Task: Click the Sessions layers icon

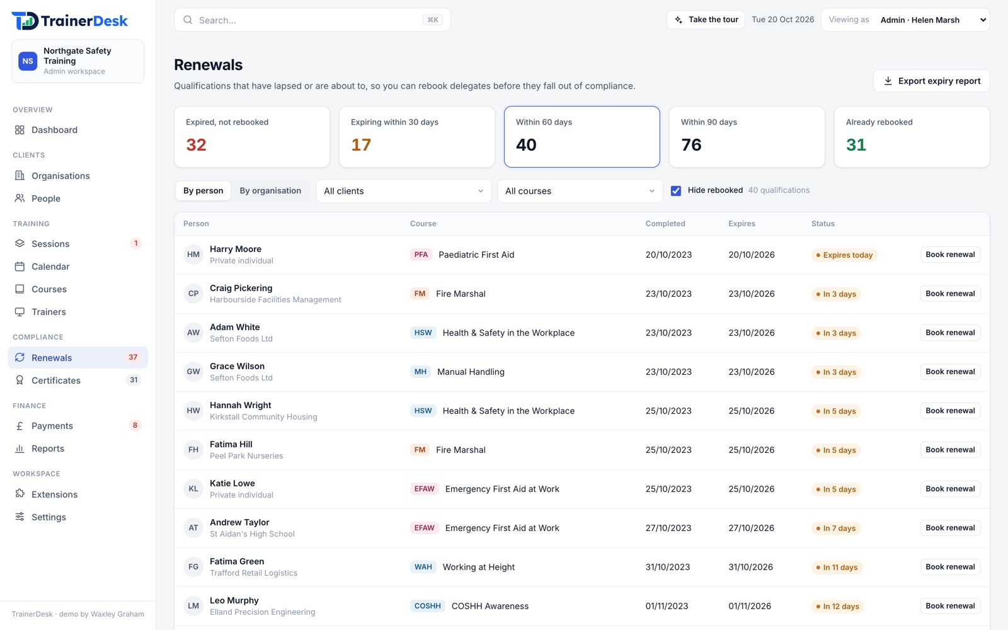Action: click(x=20, y=243)
